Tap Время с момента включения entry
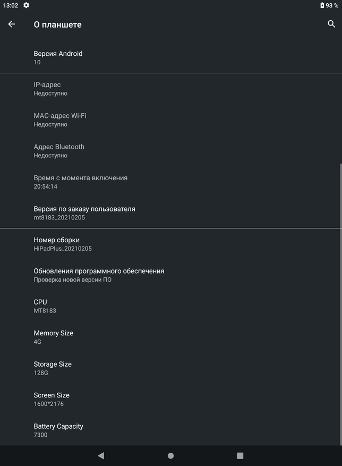 [x=171, y=182]
